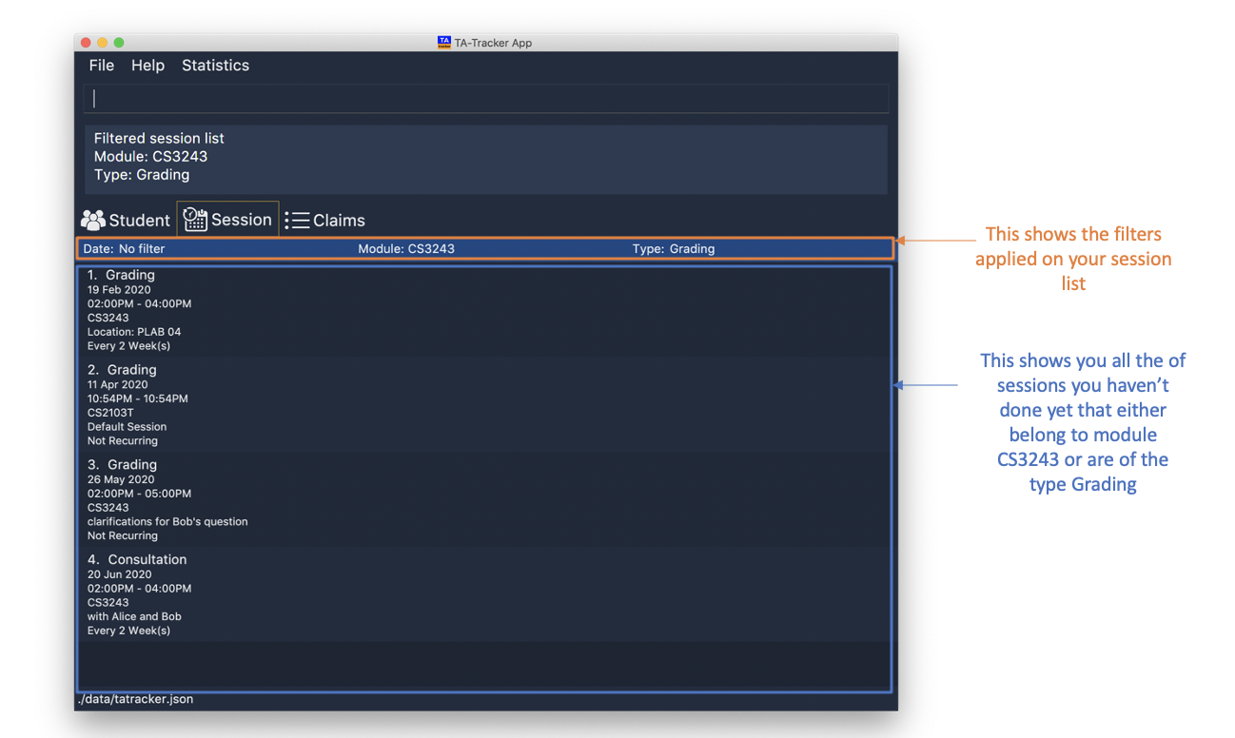The image size is (1235, 738).
Task: Click the 'Default Session' description
Action: (127, 427)
